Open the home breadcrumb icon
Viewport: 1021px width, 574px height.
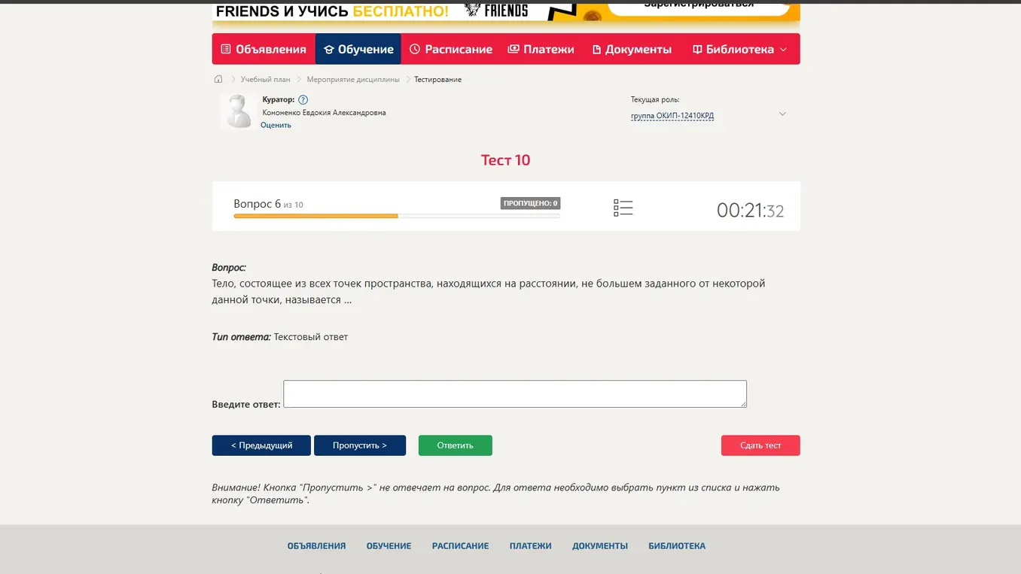[218, 79]
